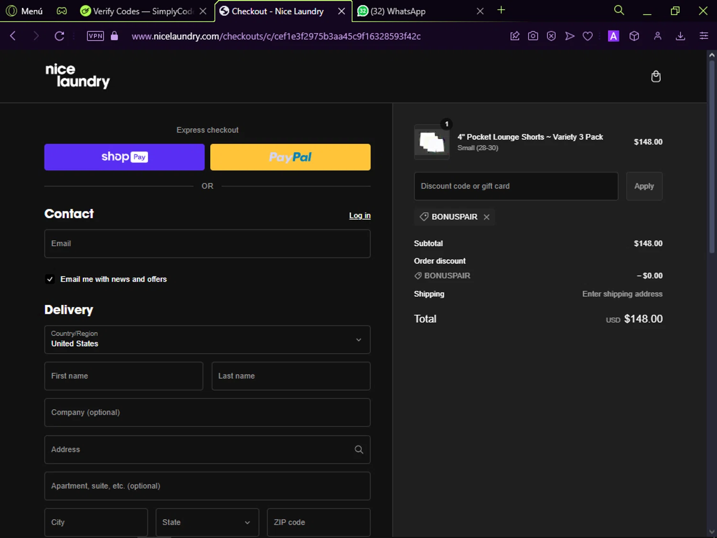This screenshot has height=538, width=717.
Task: Click the Enter shipping address text
Action: (622, 294)
